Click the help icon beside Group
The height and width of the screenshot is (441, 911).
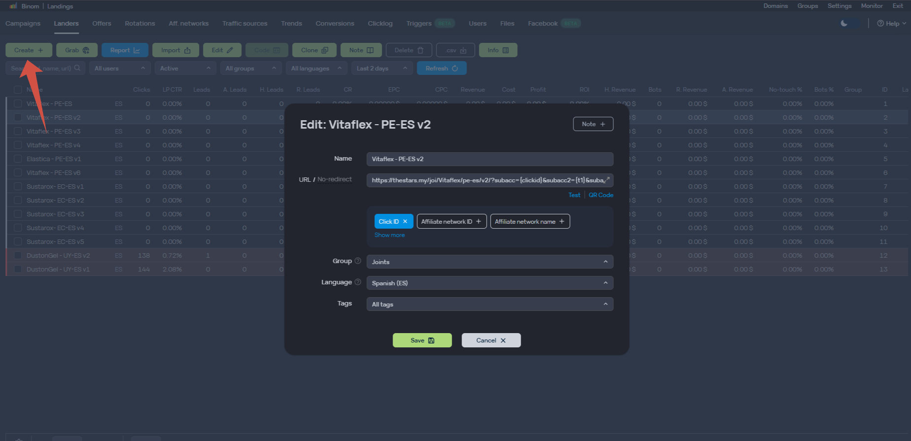(x=358, y=261)
